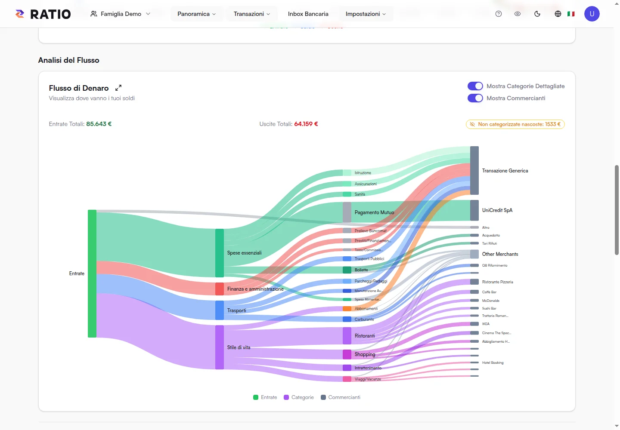Open the Famiglia Demo dropdown

[121, 14]
